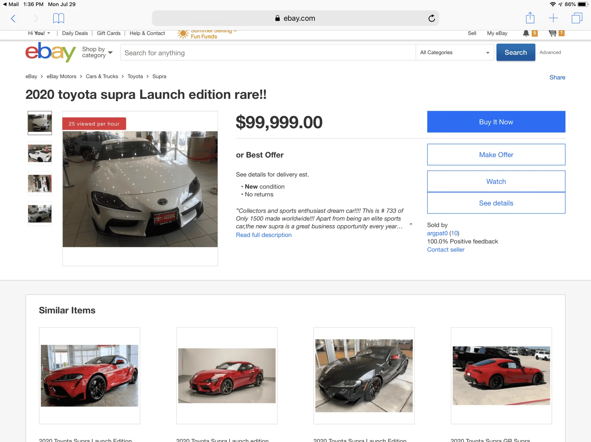Image resolution: width=591 pixels, height=442 pixels.
Task: Open black Supra similar item
Action: point(364,376)
